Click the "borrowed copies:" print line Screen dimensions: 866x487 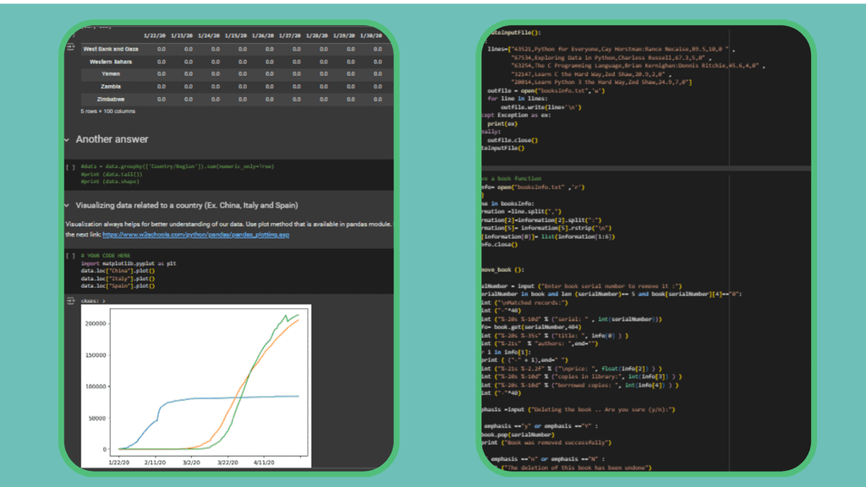[x=580, y=385]
